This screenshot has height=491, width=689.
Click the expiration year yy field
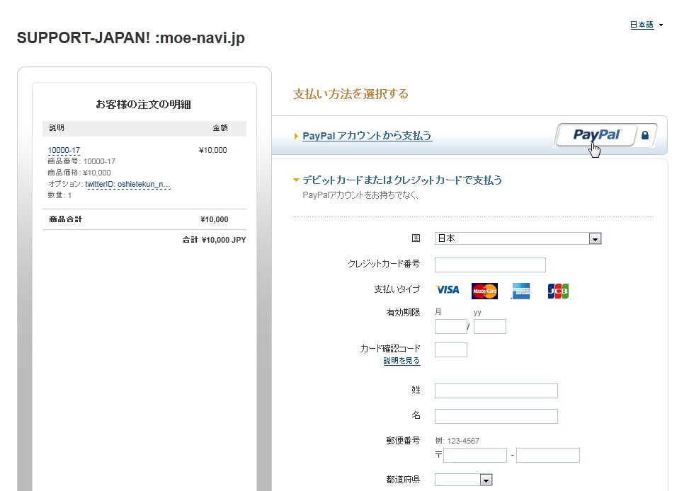coord(490,326)
